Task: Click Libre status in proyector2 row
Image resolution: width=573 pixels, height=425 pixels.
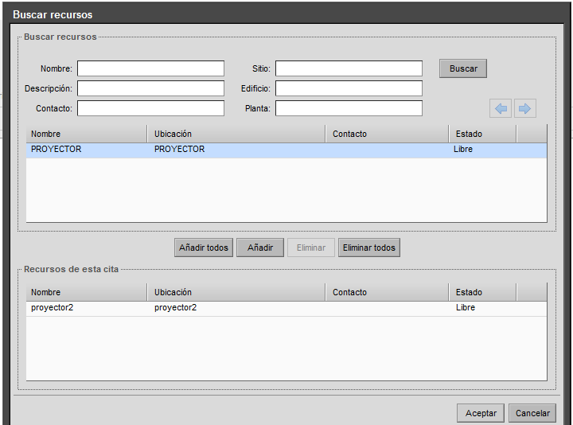Action: [466, 307]
